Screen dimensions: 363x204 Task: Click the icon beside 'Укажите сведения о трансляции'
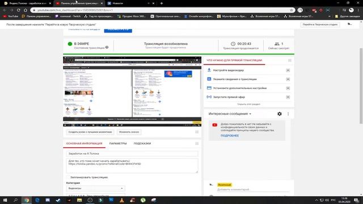tap(209, 79)
